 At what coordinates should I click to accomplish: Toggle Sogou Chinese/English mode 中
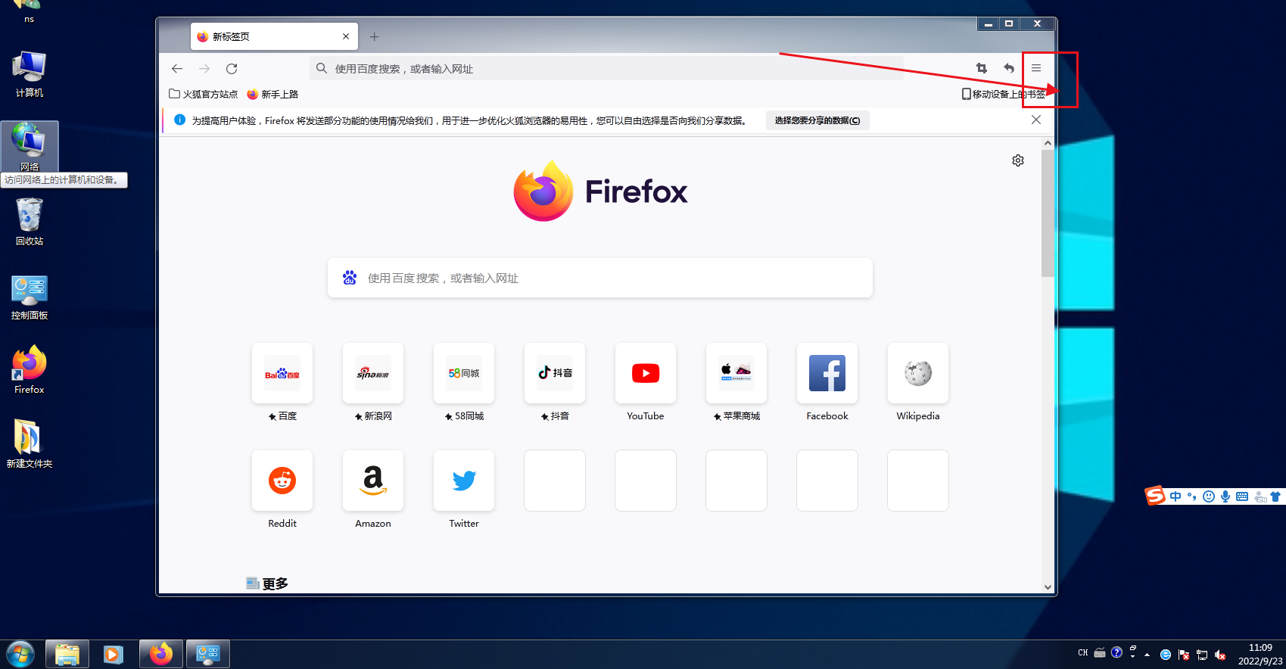[x=1175, y=496]
